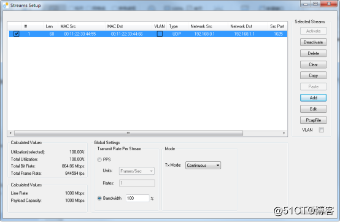340x222 pixels.
Task: Click MAC source cell 00:11:22:33:44:55
Action: (80, 34)
